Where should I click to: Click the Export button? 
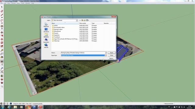[112, 53]
